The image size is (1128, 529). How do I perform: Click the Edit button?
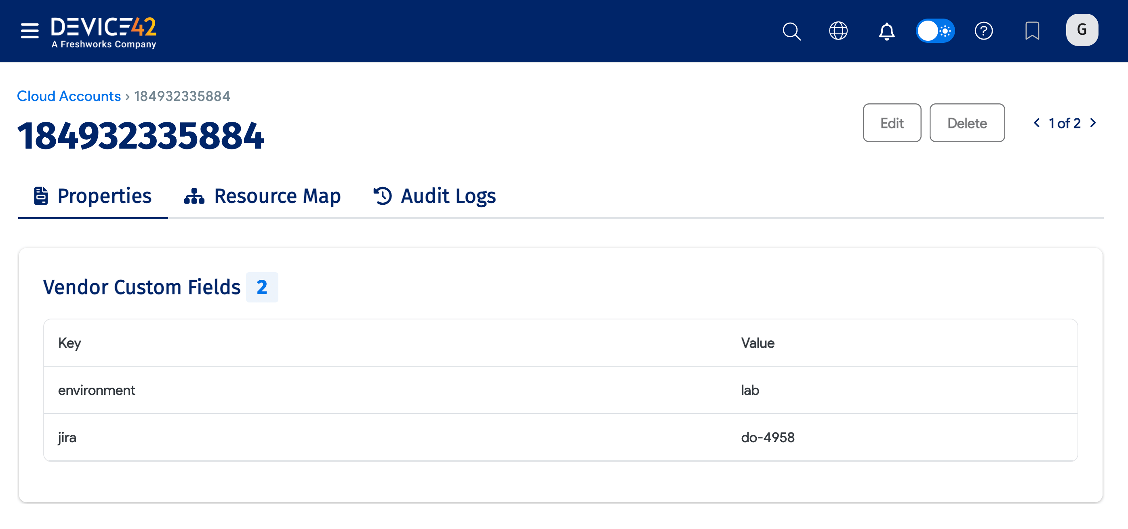(x=892, y=123)
